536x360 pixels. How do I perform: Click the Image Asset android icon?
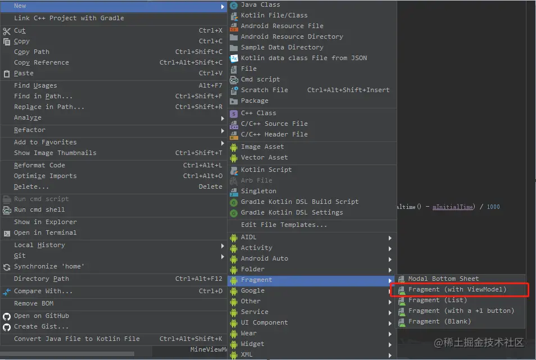point(234,147)
